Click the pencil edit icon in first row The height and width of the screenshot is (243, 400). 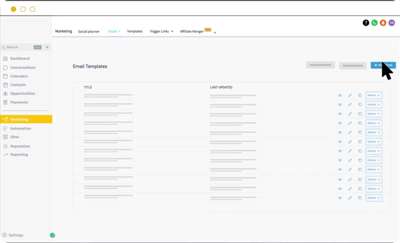(350, 95)
